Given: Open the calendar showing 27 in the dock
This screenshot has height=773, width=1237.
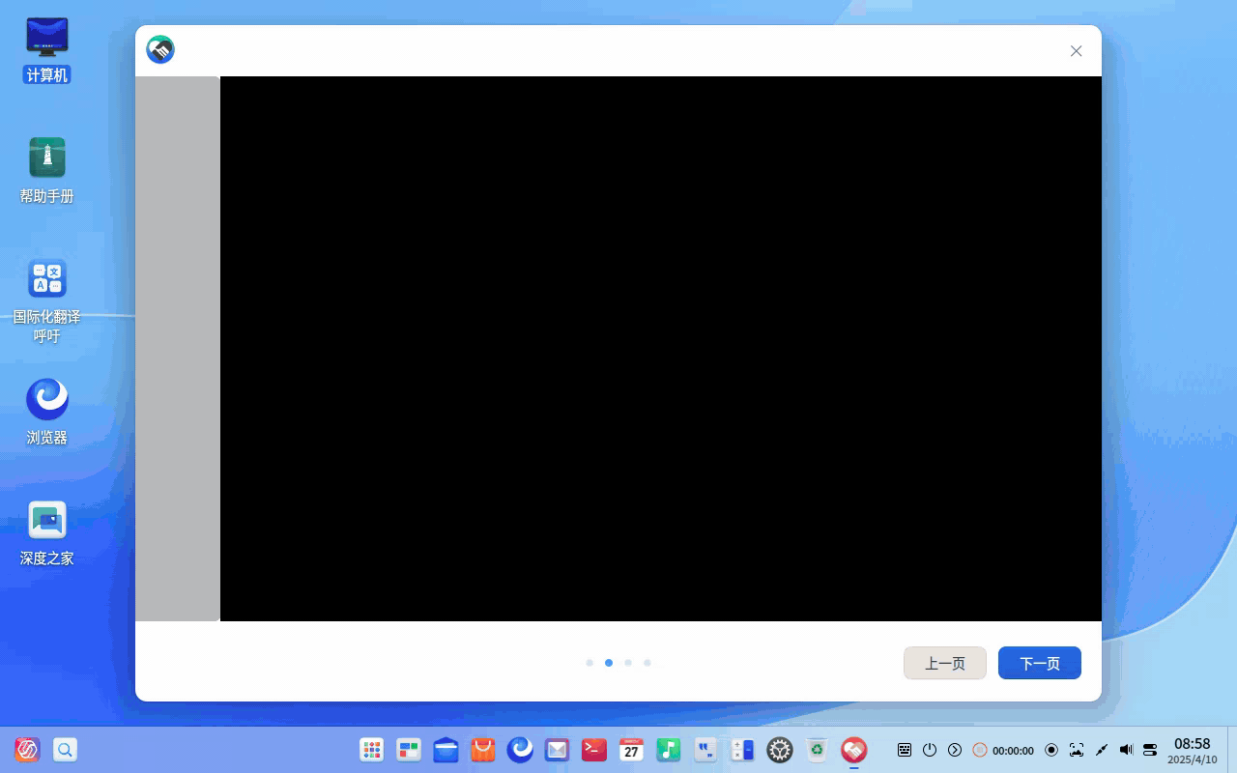Looking at the screenshot, I should [x=631, y=750].
